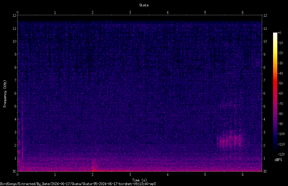This screenshot has width=288, height=186.
Task: Click the 3 second mark on top time axis
Action: [130, 12]
